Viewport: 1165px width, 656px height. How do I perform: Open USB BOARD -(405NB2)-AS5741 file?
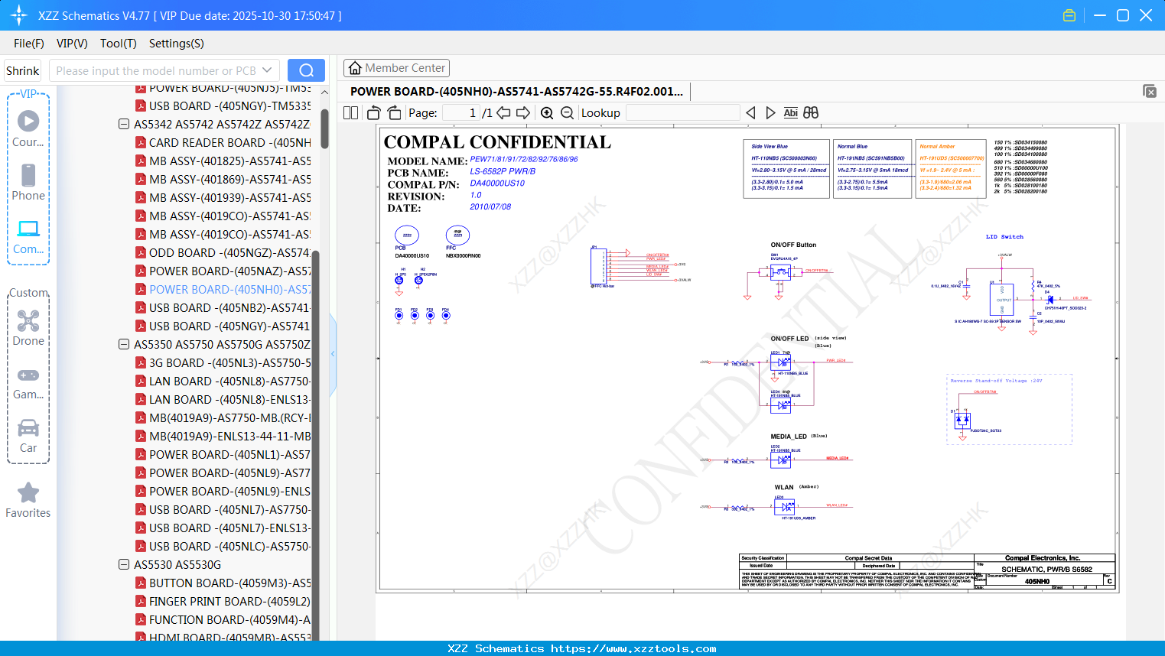click(x=229, y=307)
